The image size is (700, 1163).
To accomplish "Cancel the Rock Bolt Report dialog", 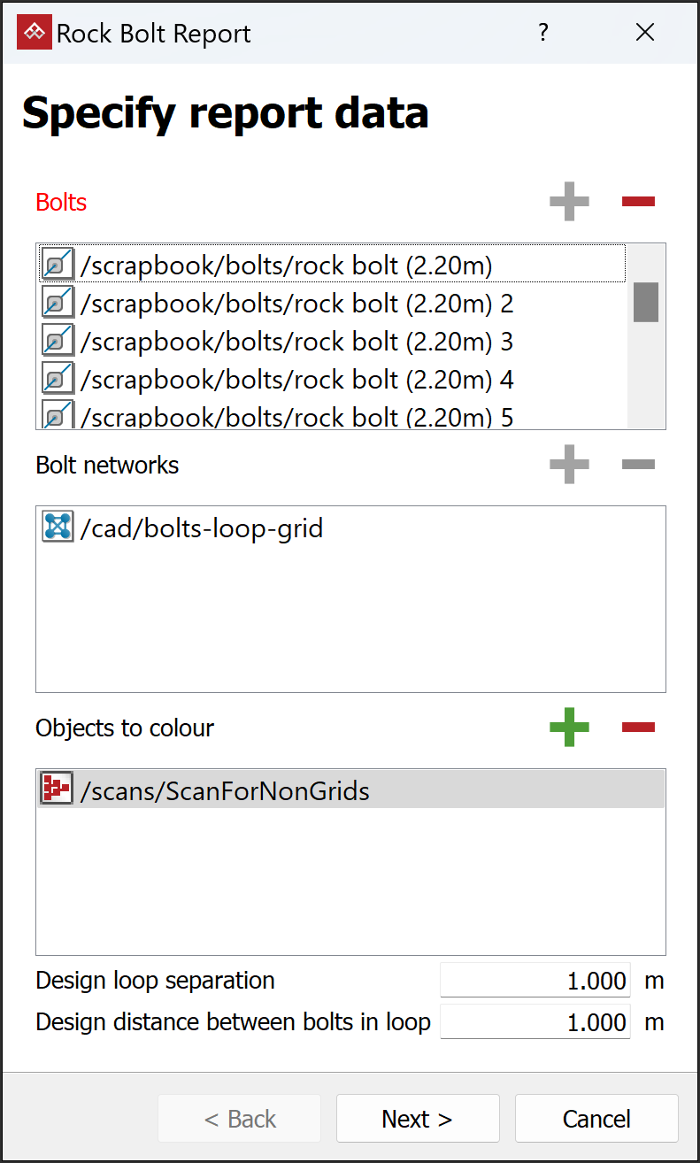I will pos(596,1119).
